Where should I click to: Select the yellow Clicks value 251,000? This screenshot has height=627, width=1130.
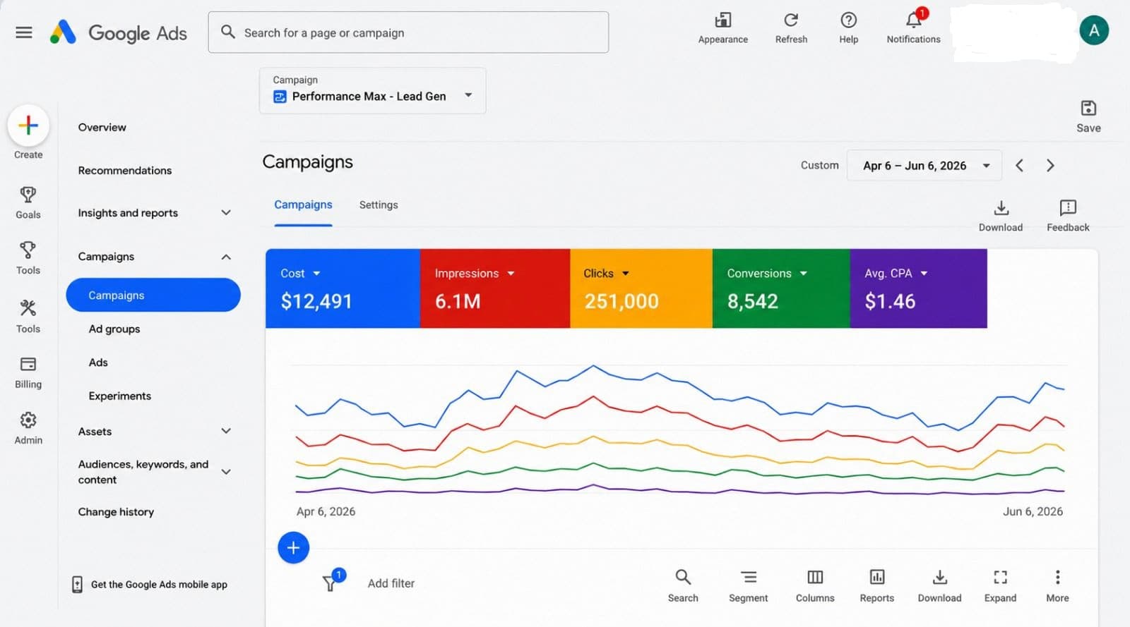point(621,301)
